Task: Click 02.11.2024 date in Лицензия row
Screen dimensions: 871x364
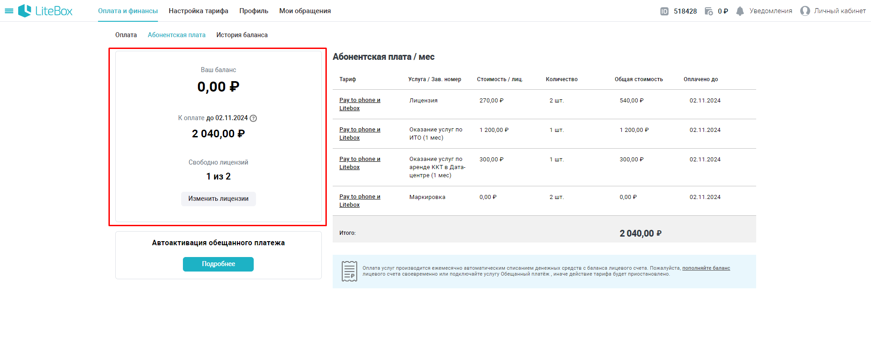Action: click(x=705, y=101)
